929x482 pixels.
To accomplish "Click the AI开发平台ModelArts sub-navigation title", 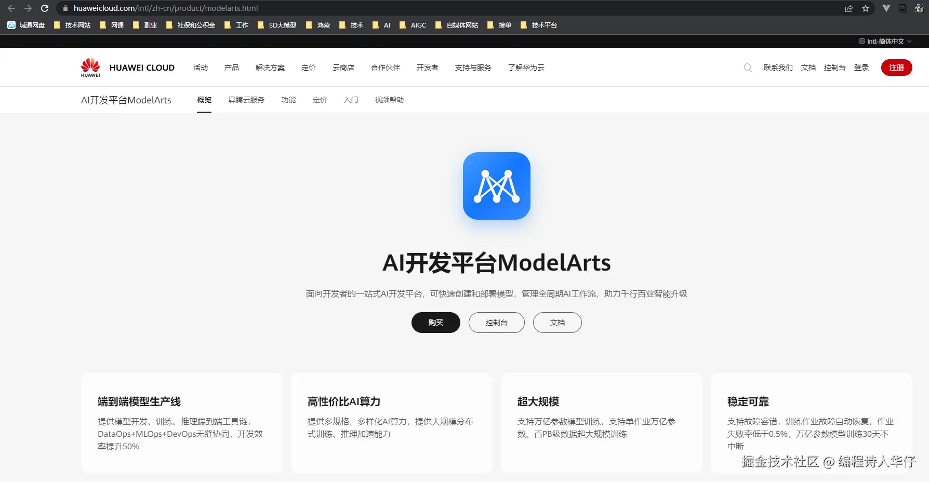I will point(126,100).
